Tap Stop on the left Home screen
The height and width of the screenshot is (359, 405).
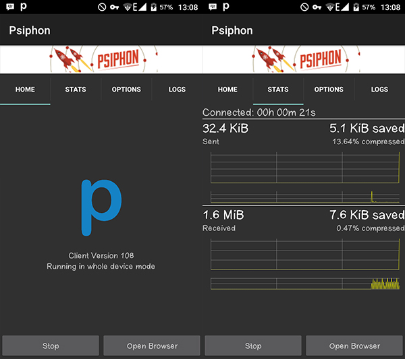point(51,346)
